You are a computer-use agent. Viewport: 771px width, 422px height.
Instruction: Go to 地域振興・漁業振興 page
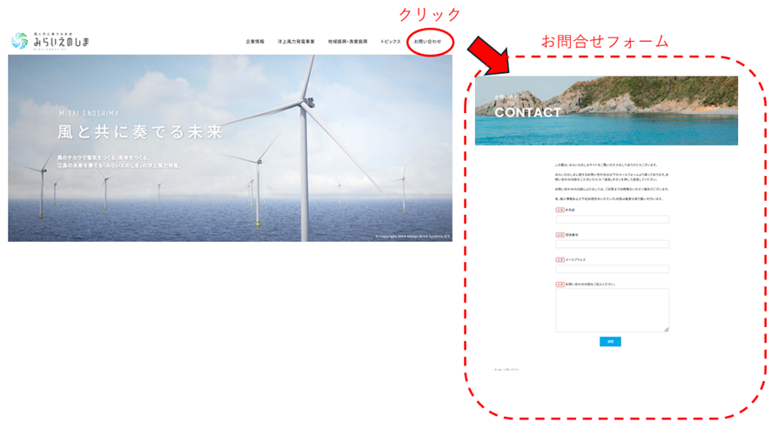(x=347, y=42)
